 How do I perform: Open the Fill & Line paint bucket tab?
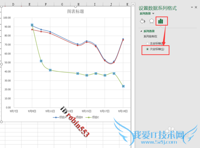[x=142, y=21]
